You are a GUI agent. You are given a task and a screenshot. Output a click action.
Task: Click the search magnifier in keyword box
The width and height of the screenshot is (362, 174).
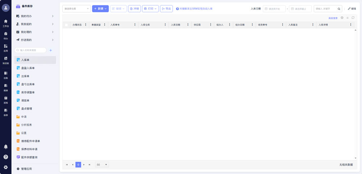pyautogui.click(x=339, y=9)
